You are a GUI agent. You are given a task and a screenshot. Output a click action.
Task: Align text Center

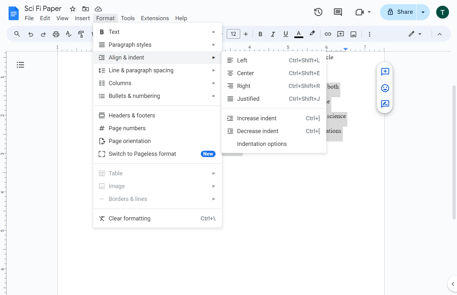click(x=274, y=73)
